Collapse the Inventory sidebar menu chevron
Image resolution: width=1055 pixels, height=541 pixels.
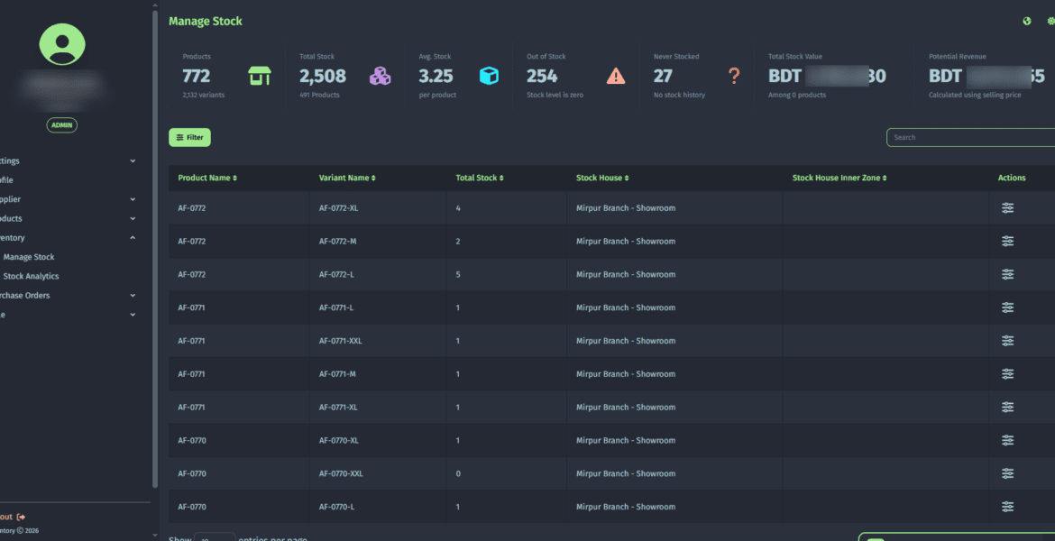pos(133,238)
